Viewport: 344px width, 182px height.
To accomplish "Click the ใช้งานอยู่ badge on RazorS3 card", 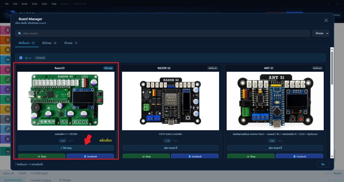I will tap(109, 68).
